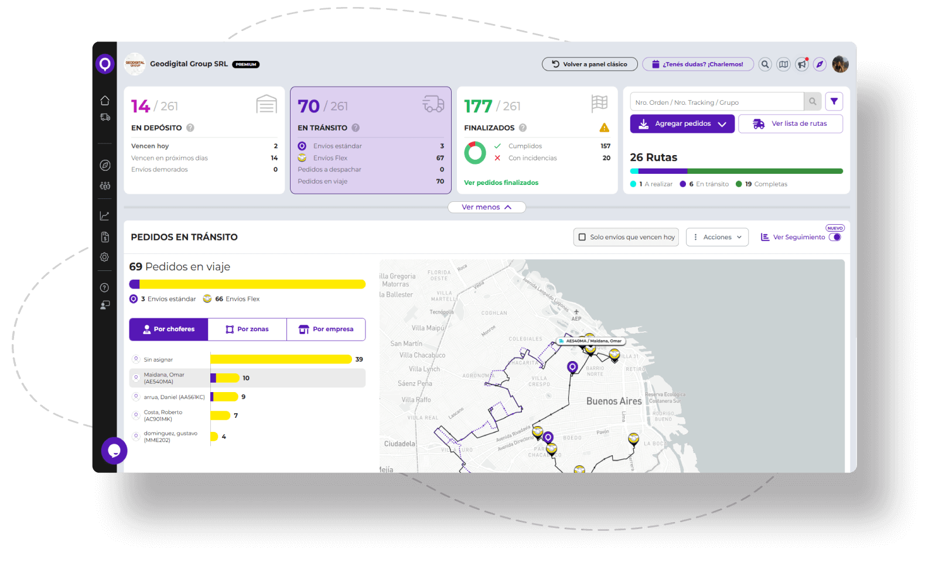Open the chat bubble widget
The image size is (932, 570).
(114, 451)
